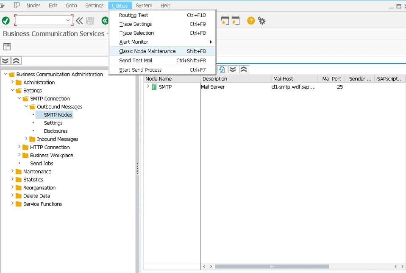Expand the Statistics folder
The image size is (406, 273).
(12, 179)
